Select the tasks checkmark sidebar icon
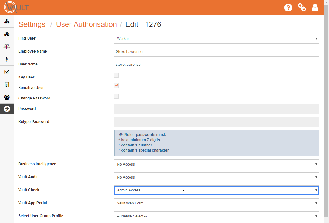This screenshot has width=329, height=223. click(x=6, y=72)
